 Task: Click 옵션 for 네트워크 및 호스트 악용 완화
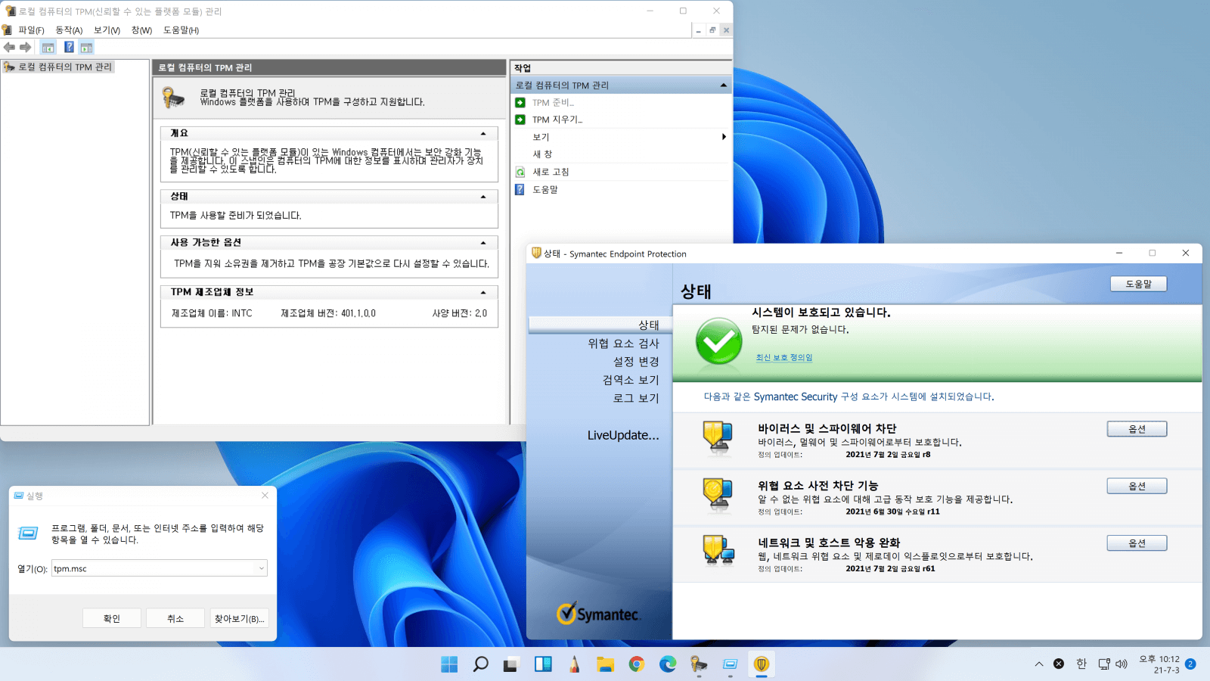(1137, 543)
